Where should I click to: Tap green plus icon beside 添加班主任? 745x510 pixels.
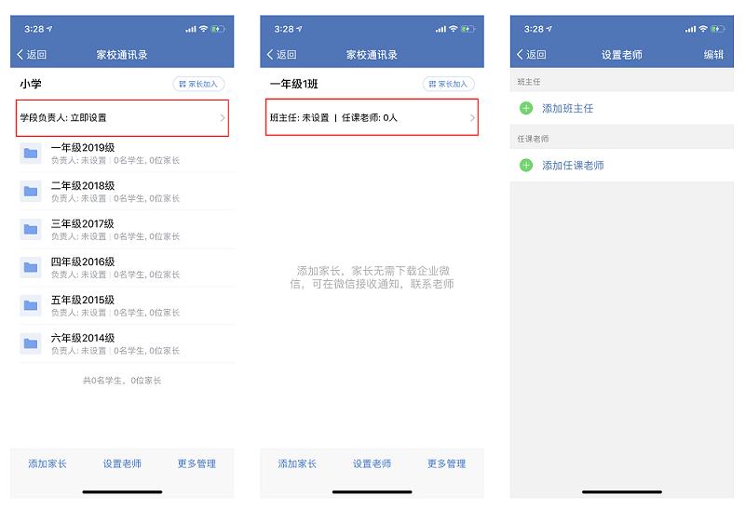click(526, 109)
